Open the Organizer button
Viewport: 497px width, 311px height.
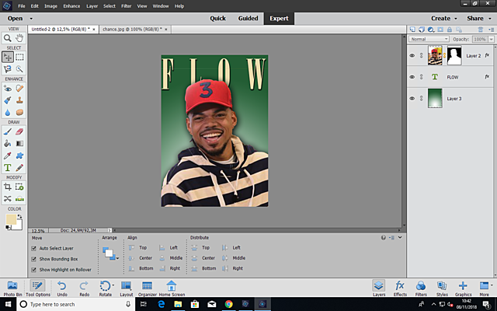[x=148, y=288]
